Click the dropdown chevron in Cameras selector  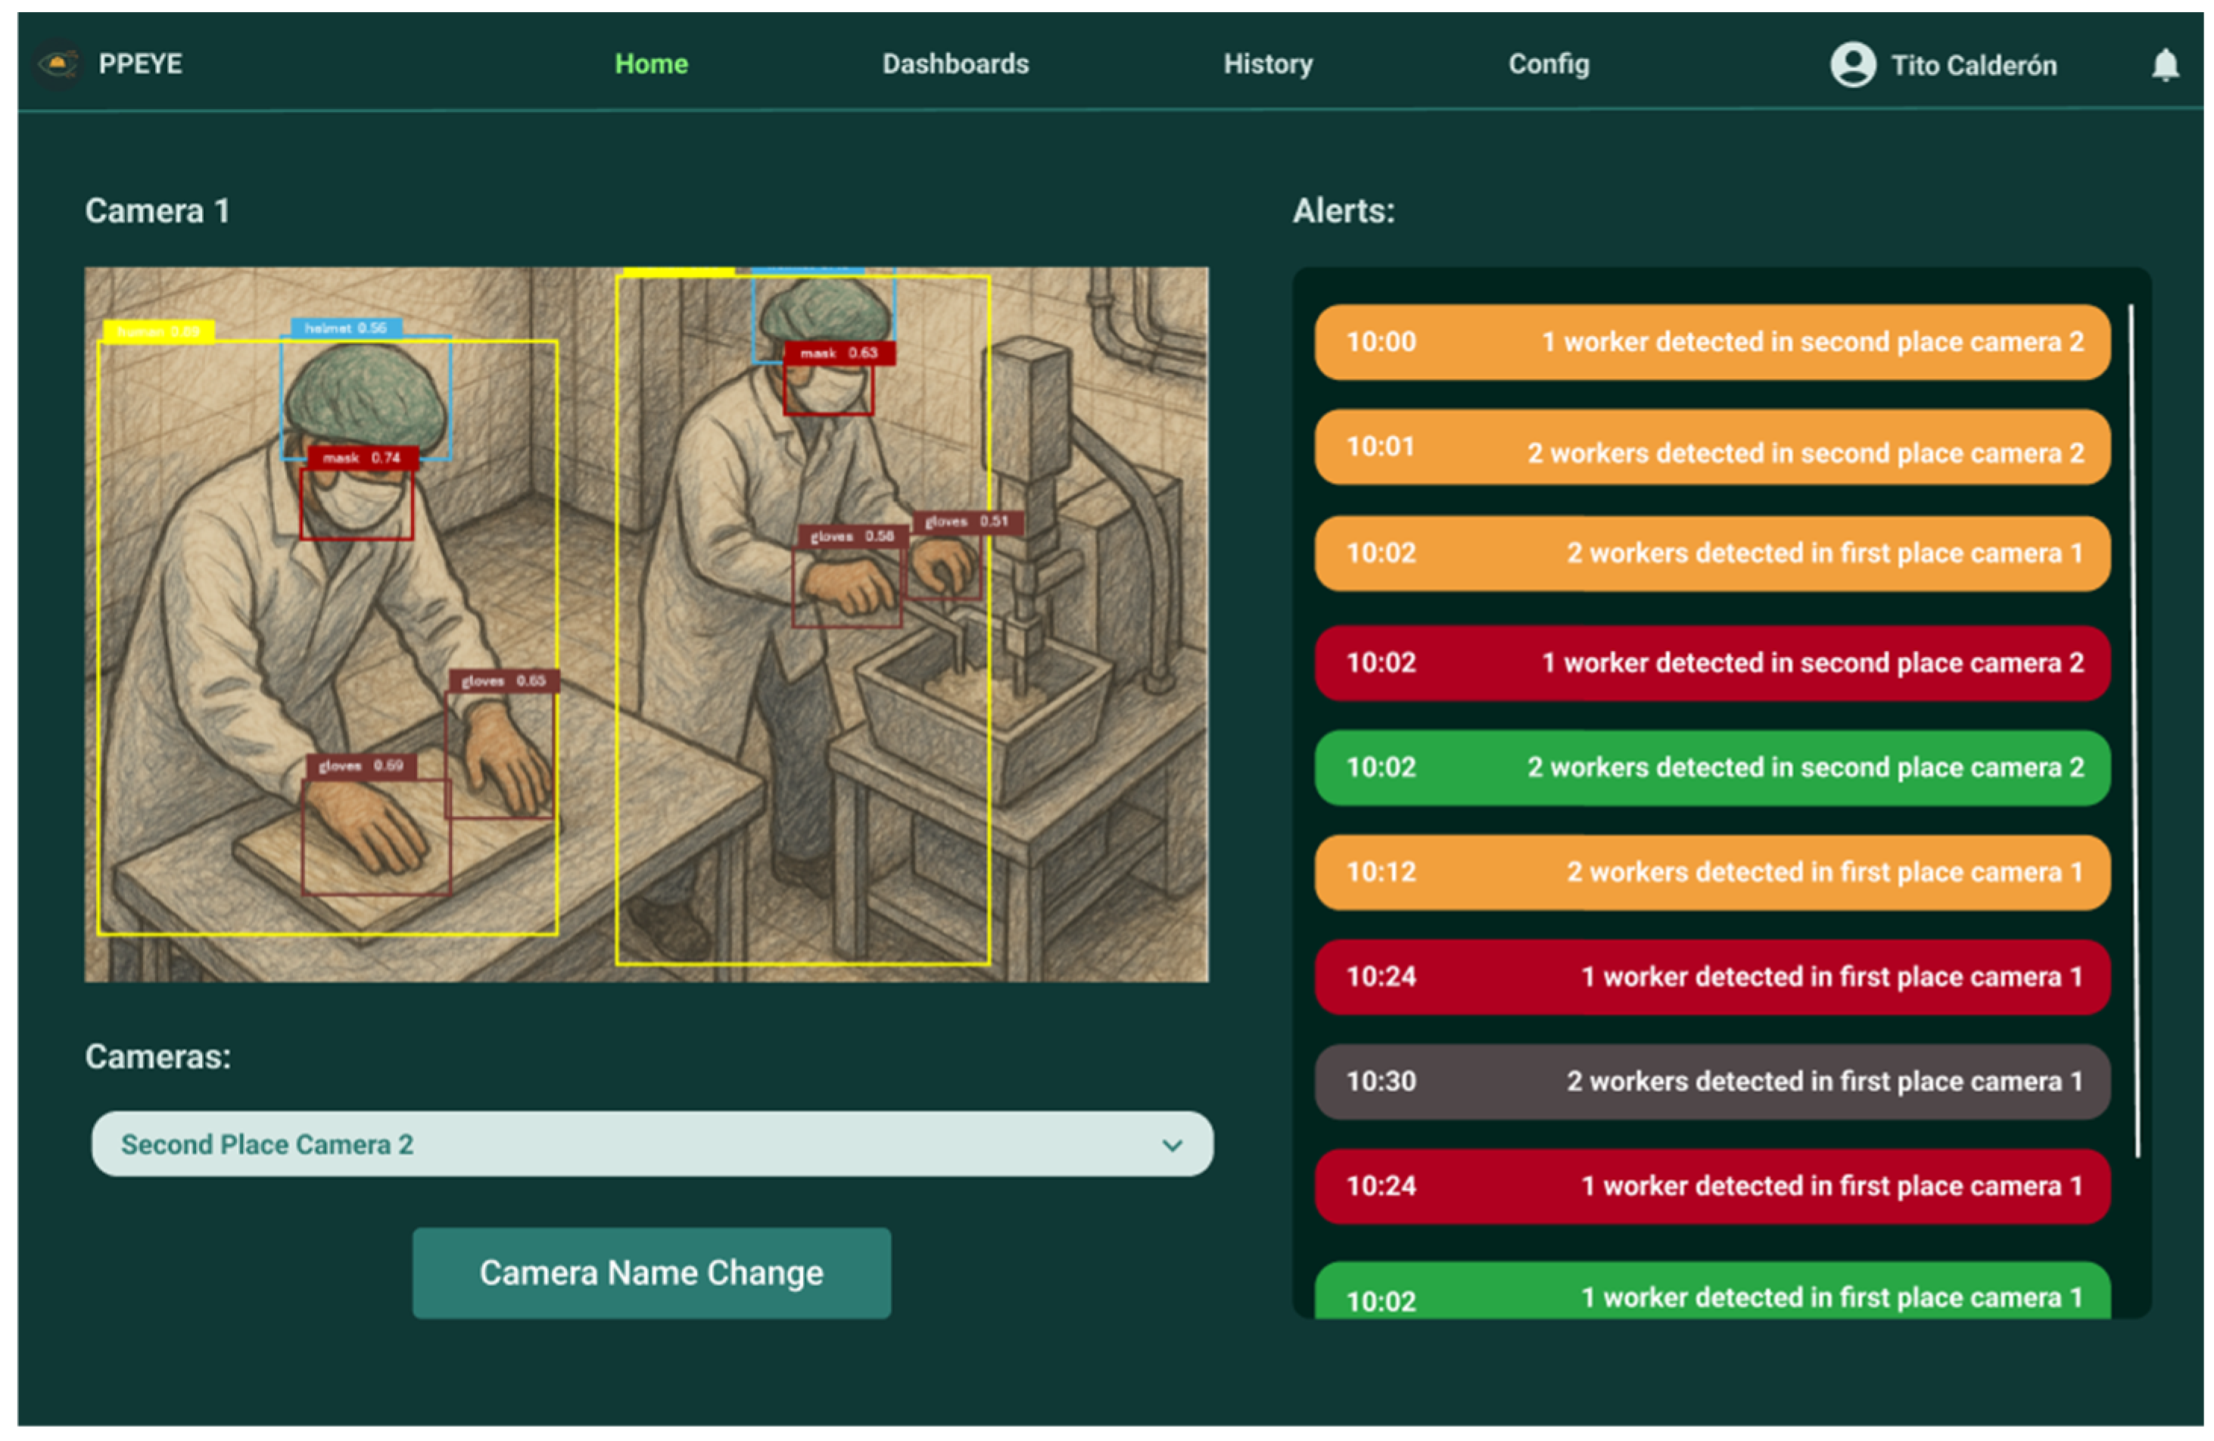pyautogui.click(x=1172, y=1145)
